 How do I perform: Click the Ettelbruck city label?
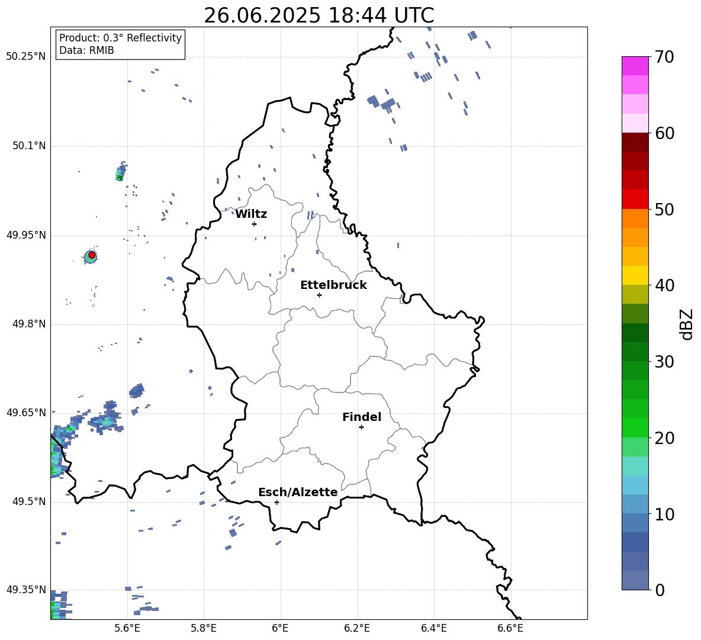pos(333,285)
